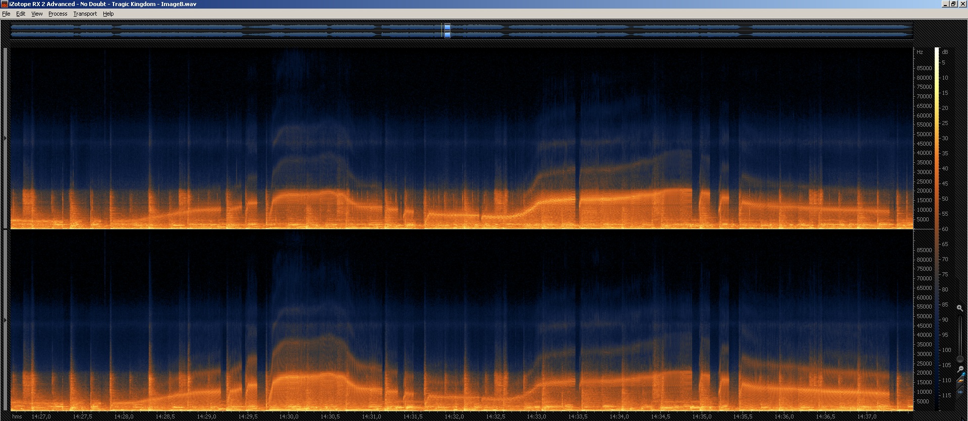Image resolution: width=968 pixels, height=421 pixels.
Task: Click the vertical zoom-in magnifier icon
Action: pyautogui.click(x=959, y=308)
